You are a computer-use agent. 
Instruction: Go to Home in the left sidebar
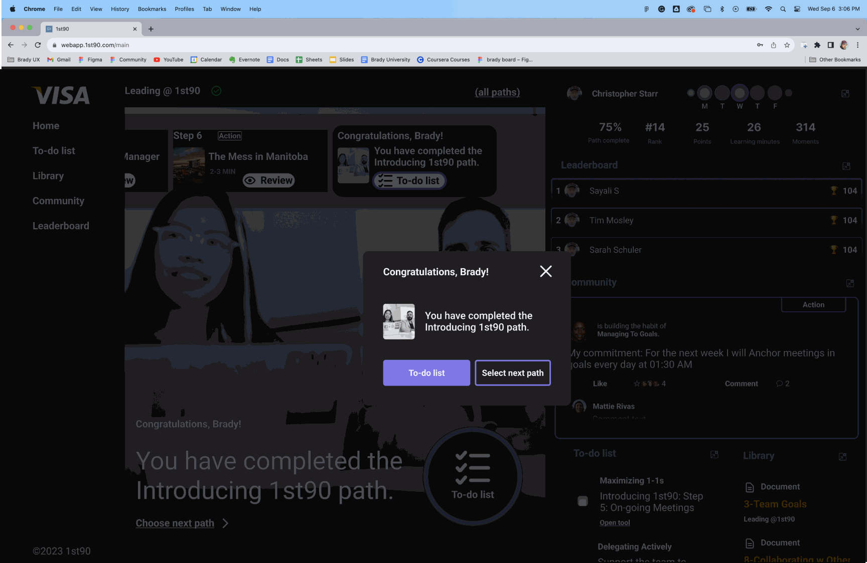[x=46, y=126]
